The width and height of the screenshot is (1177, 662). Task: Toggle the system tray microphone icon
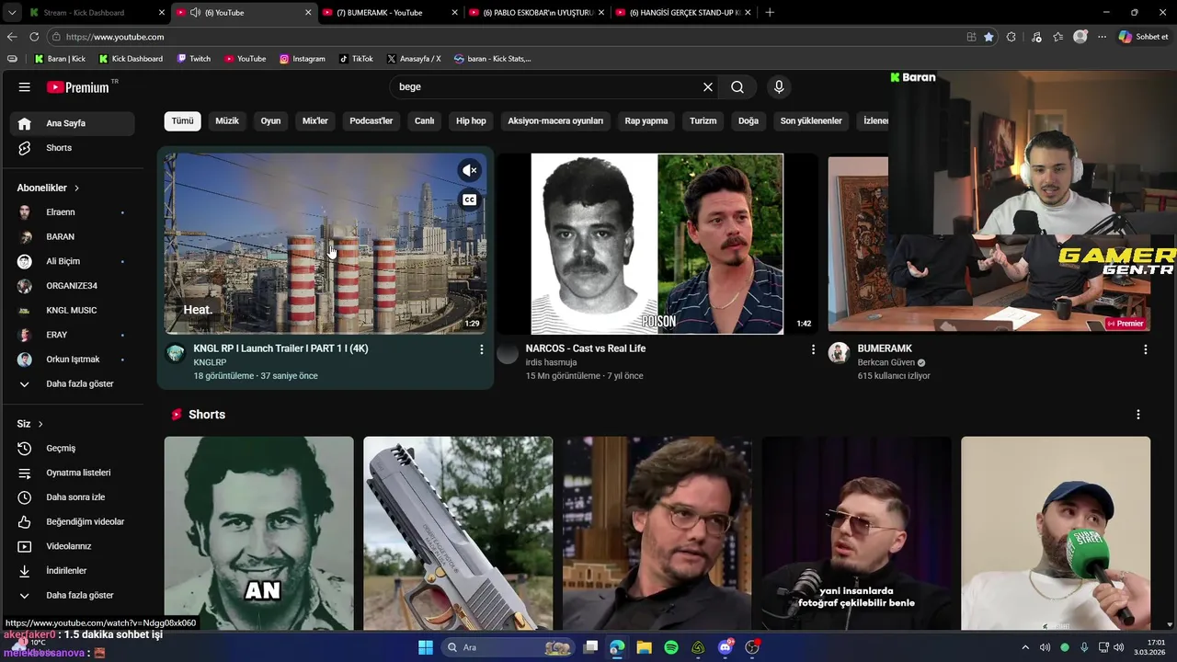point(1084,647)
